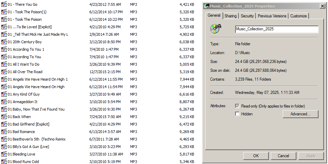
Task: Enable the Hidden attribute checkbox
Action: coord(237,114)
